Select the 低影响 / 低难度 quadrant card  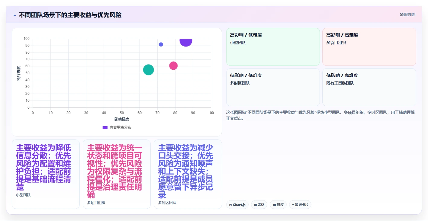273,87
